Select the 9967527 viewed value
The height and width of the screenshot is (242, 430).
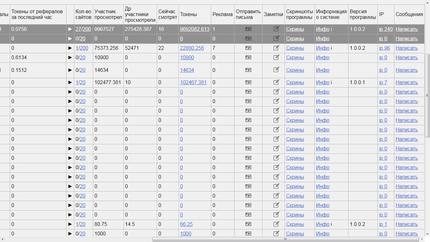pos(104,29)
